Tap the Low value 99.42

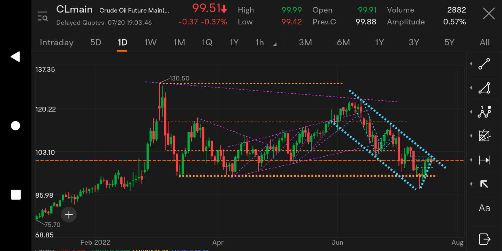292,22
